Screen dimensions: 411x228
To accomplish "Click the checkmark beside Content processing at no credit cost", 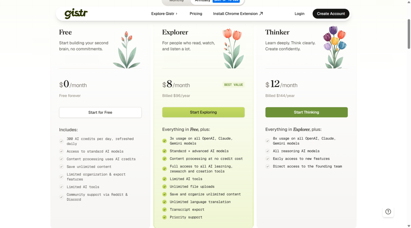I will 164,159.
